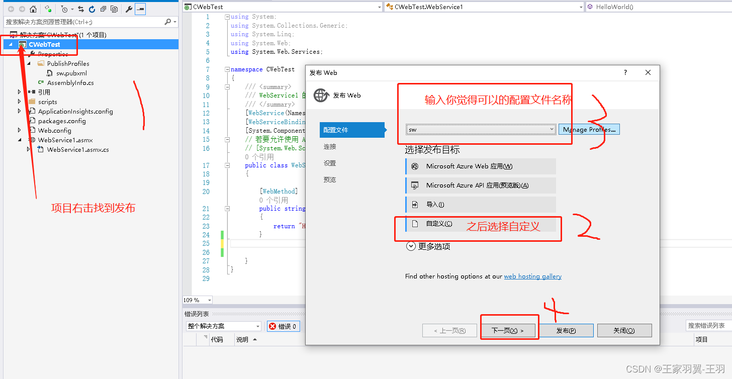Choose the 导入 import publish target
Viewport: 732px width, 379px height.
(x=481, y=205)
